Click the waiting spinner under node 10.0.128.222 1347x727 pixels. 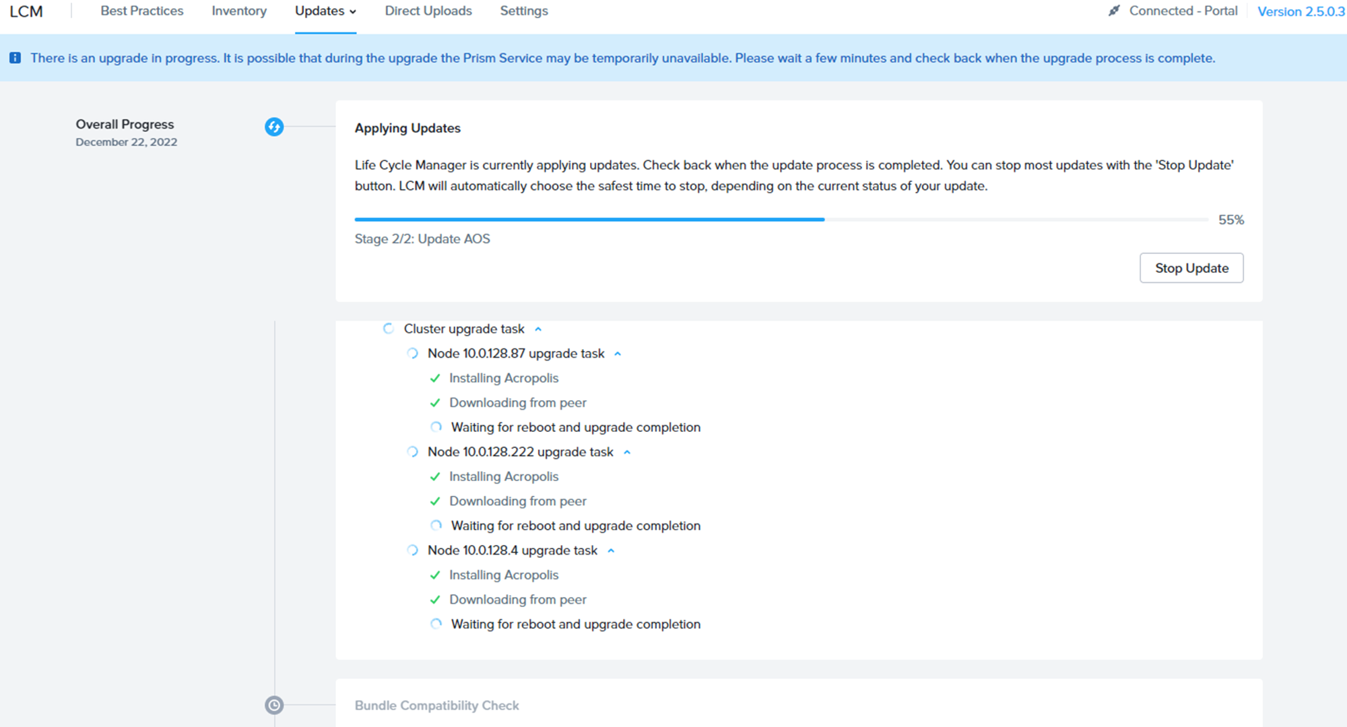tap(436, 526)
